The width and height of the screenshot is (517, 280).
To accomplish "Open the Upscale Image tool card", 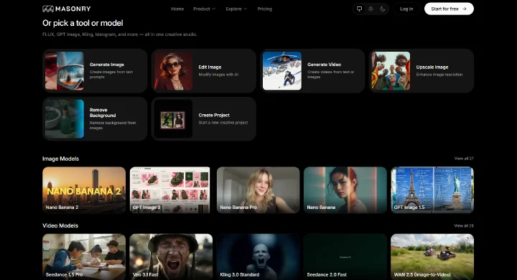I will point(421,70).
